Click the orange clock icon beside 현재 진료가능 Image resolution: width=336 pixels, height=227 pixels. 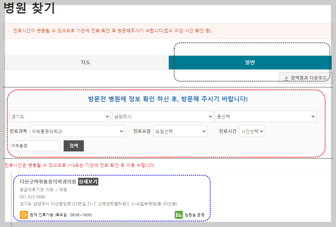pos(23,215)
